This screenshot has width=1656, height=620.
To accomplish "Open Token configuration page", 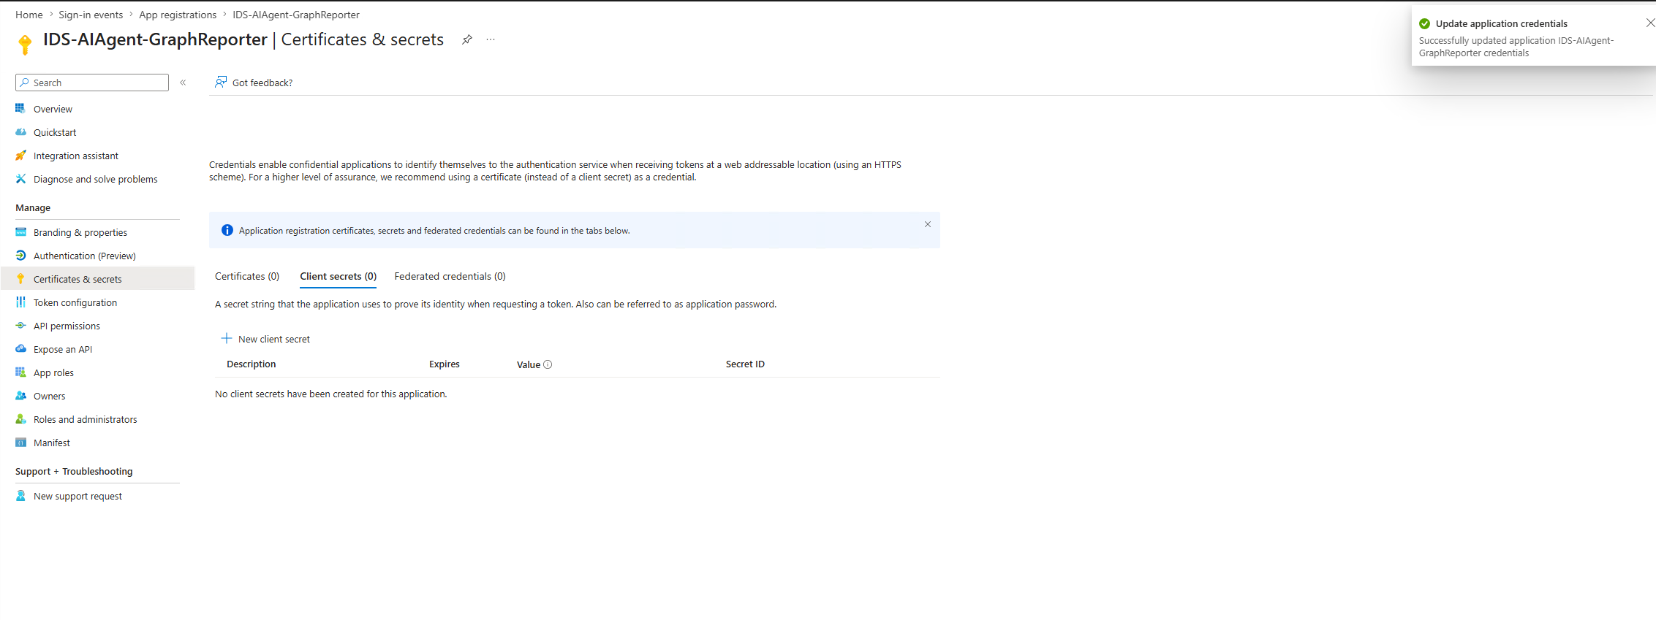I will [75, 302].
